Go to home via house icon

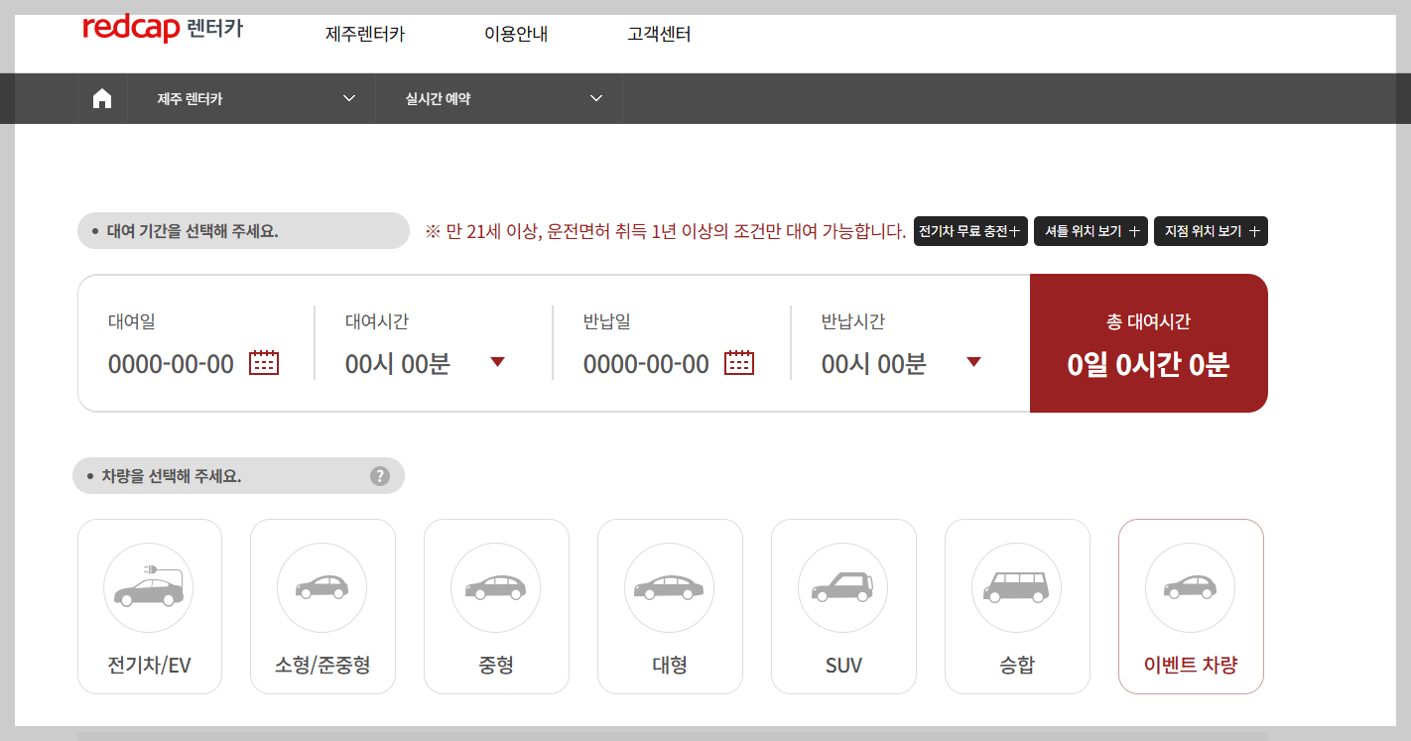tap(102, 98)
